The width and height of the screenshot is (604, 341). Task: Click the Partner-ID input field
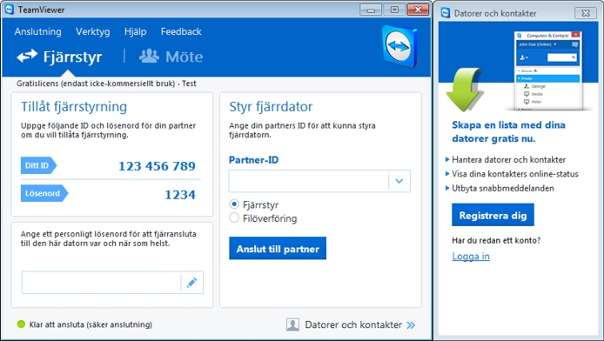pyautogui.click(x=309, y=181)
